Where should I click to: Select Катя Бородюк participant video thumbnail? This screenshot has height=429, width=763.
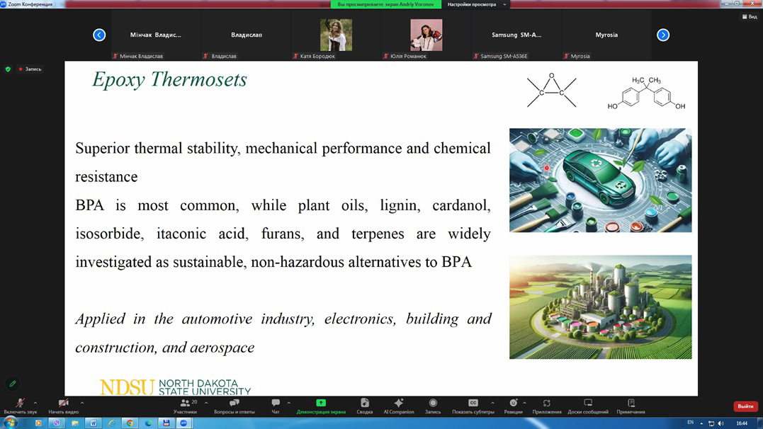coord(336,35)
